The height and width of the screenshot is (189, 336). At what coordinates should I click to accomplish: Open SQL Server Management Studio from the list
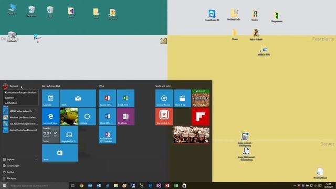click(20, 124)
